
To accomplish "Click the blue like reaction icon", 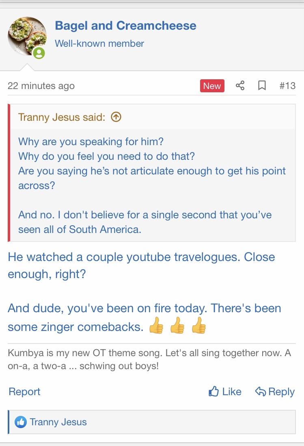I will click(x=20, y=422).
